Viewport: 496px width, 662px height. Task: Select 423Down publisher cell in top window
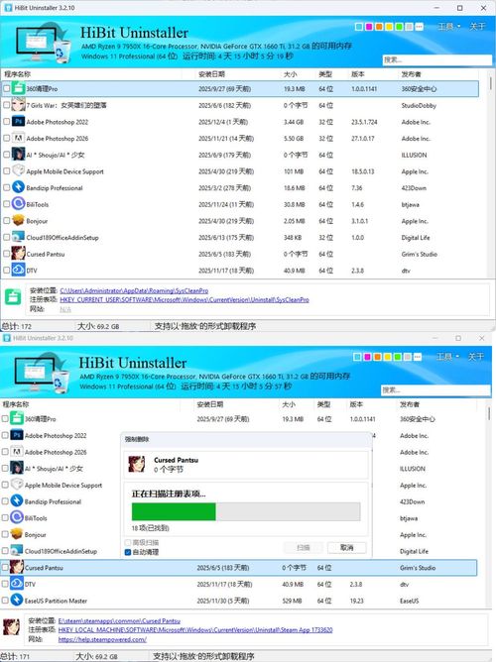tap(414, 188)
